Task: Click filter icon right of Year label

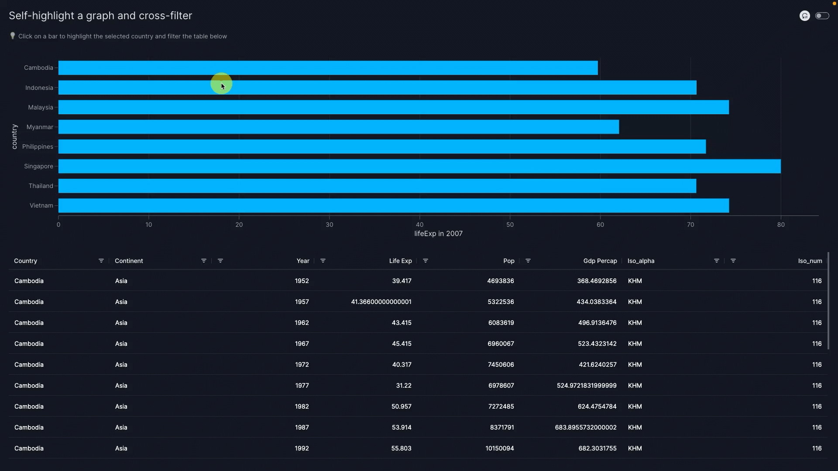Action: (323, 261)
